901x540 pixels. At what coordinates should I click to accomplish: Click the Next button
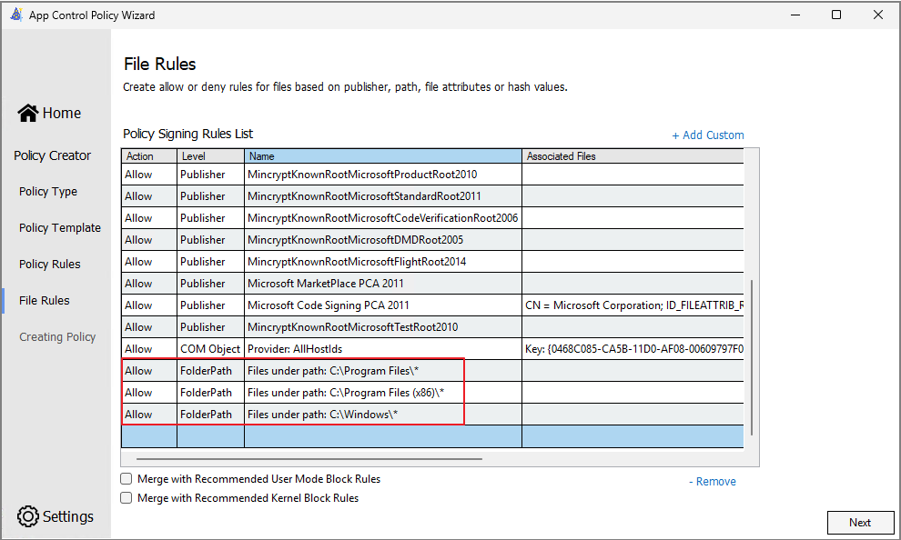[x=860, y=522]
